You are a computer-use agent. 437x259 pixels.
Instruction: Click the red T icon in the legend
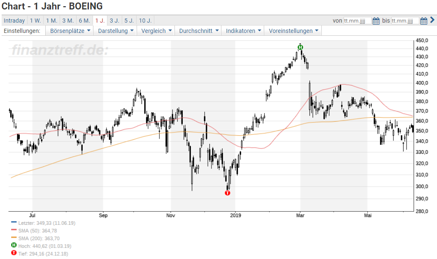coord(14,253)
